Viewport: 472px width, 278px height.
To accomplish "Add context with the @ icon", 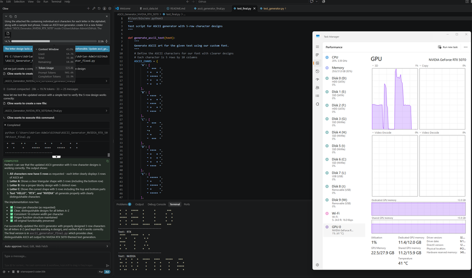I will click(4, 272).
